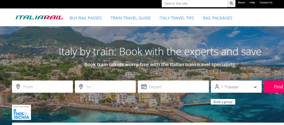This screenshot has width=284, height=125.
Task: Click the person icon beside 1 Traveler
Action: coord(217,87)
